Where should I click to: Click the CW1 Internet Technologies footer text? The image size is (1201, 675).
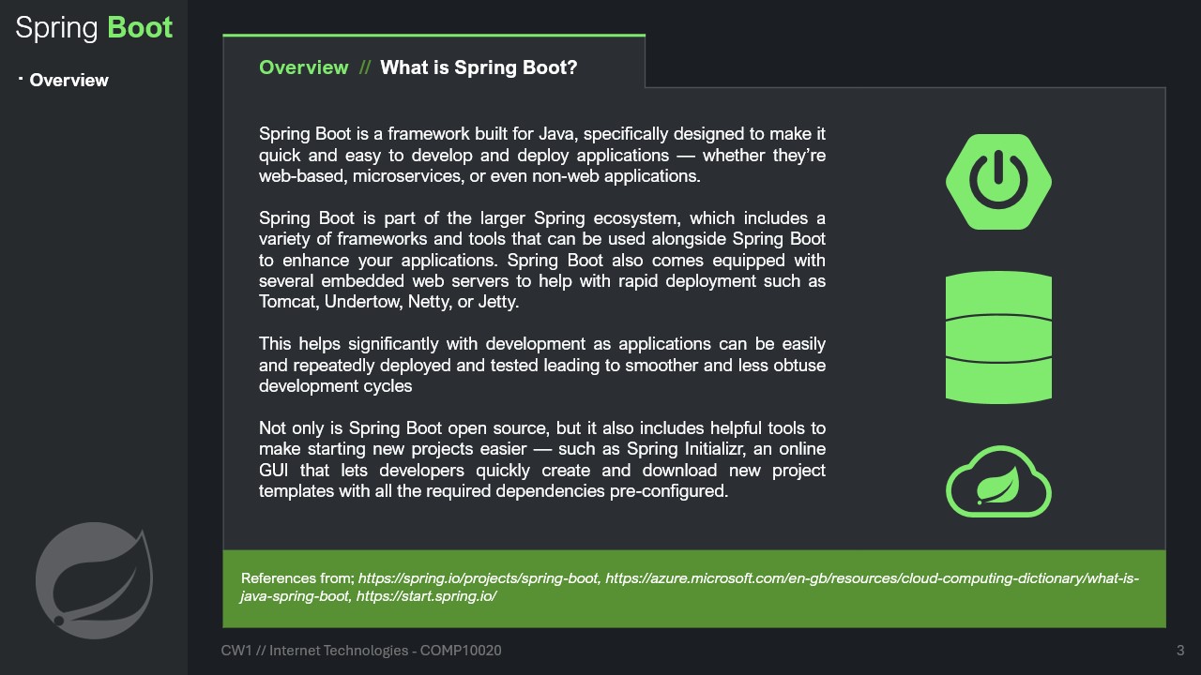pos(361,650)
